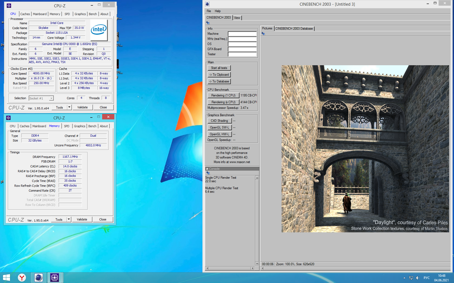Click the Single CPU Render Test console line
The image size is (454, 283).
[x=221, y=178]
